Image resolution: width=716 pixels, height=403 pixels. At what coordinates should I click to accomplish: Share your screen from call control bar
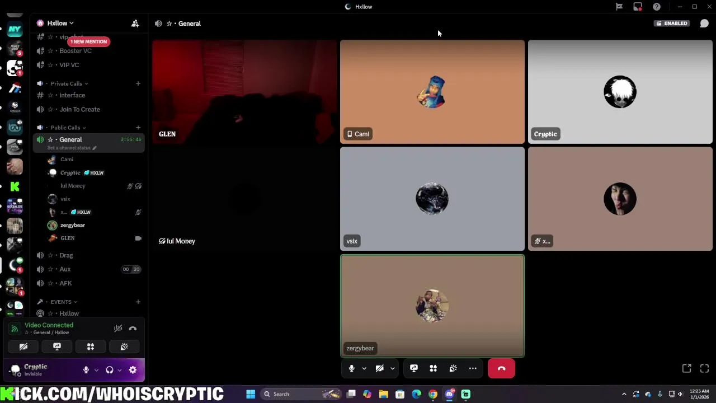pos(414,368)
